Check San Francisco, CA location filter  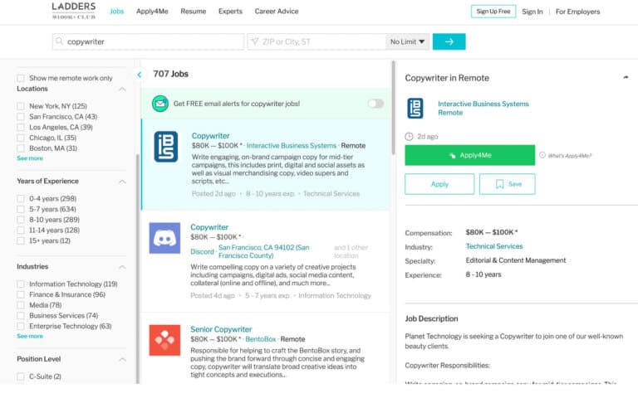pyautogui.click(x=20, y=117)
